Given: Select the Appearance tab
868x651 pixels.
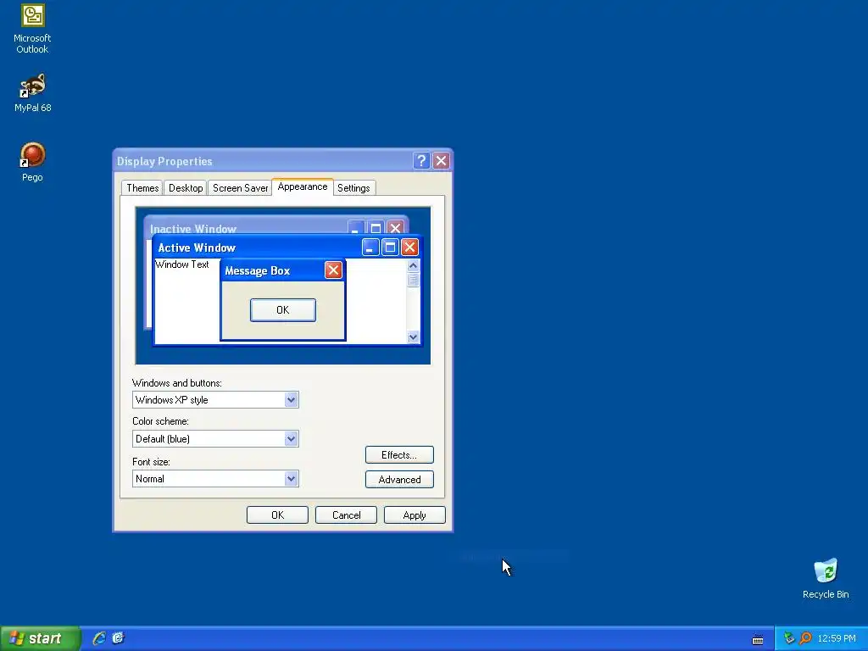Looking at the screenshot, I should 303,186.
